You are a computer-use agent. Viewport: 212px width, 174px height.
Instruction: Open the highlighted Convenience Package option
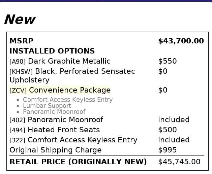(70, 90)
